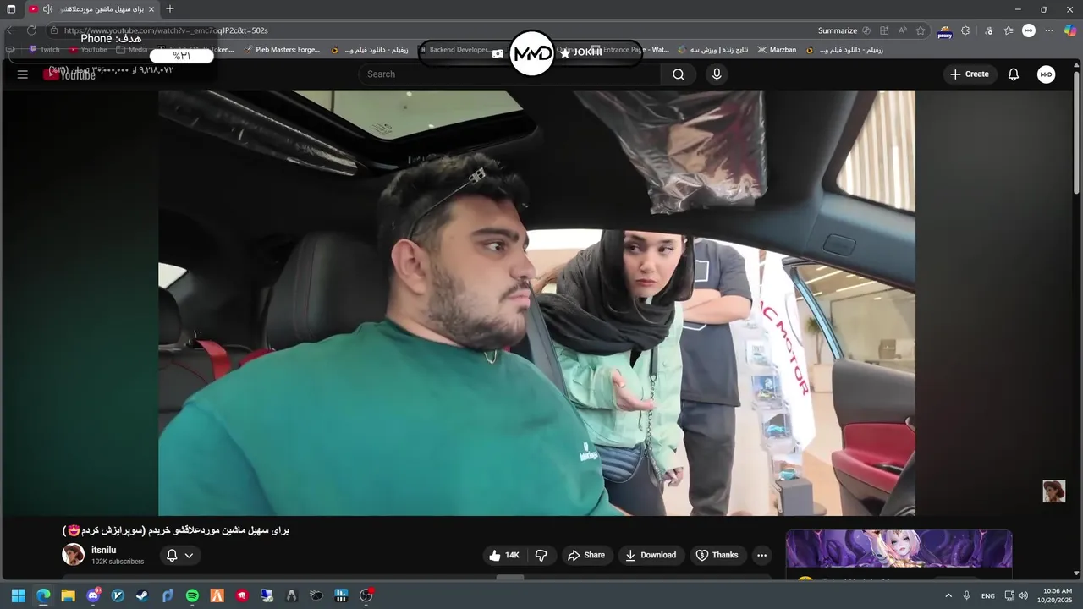Open Copilot icon in Edge toolbar
The width and height of the screenshot is (1083, 609).
click(x=1070, y=30)
